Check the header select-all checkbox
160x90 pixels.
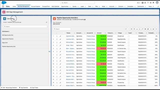pyautogui.click(x=64, y=33)
